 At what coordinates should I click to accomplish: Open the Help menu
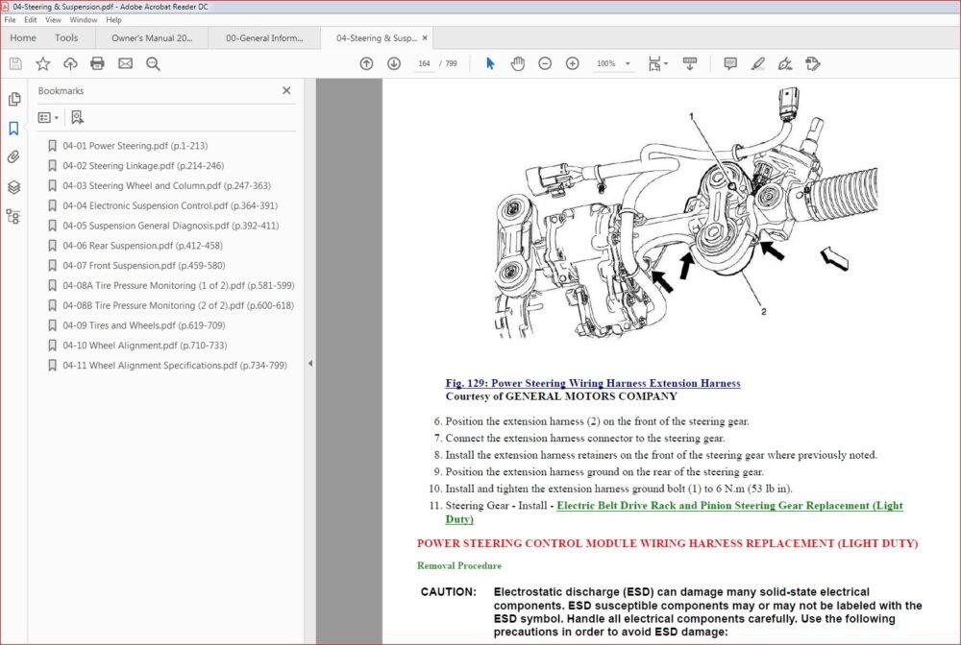pos(114,19)
